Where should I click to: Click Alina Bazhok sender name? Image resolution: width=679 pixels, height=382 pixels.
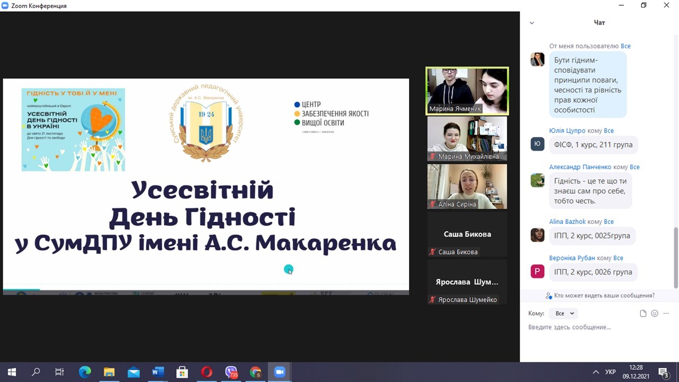click(567, 222)
